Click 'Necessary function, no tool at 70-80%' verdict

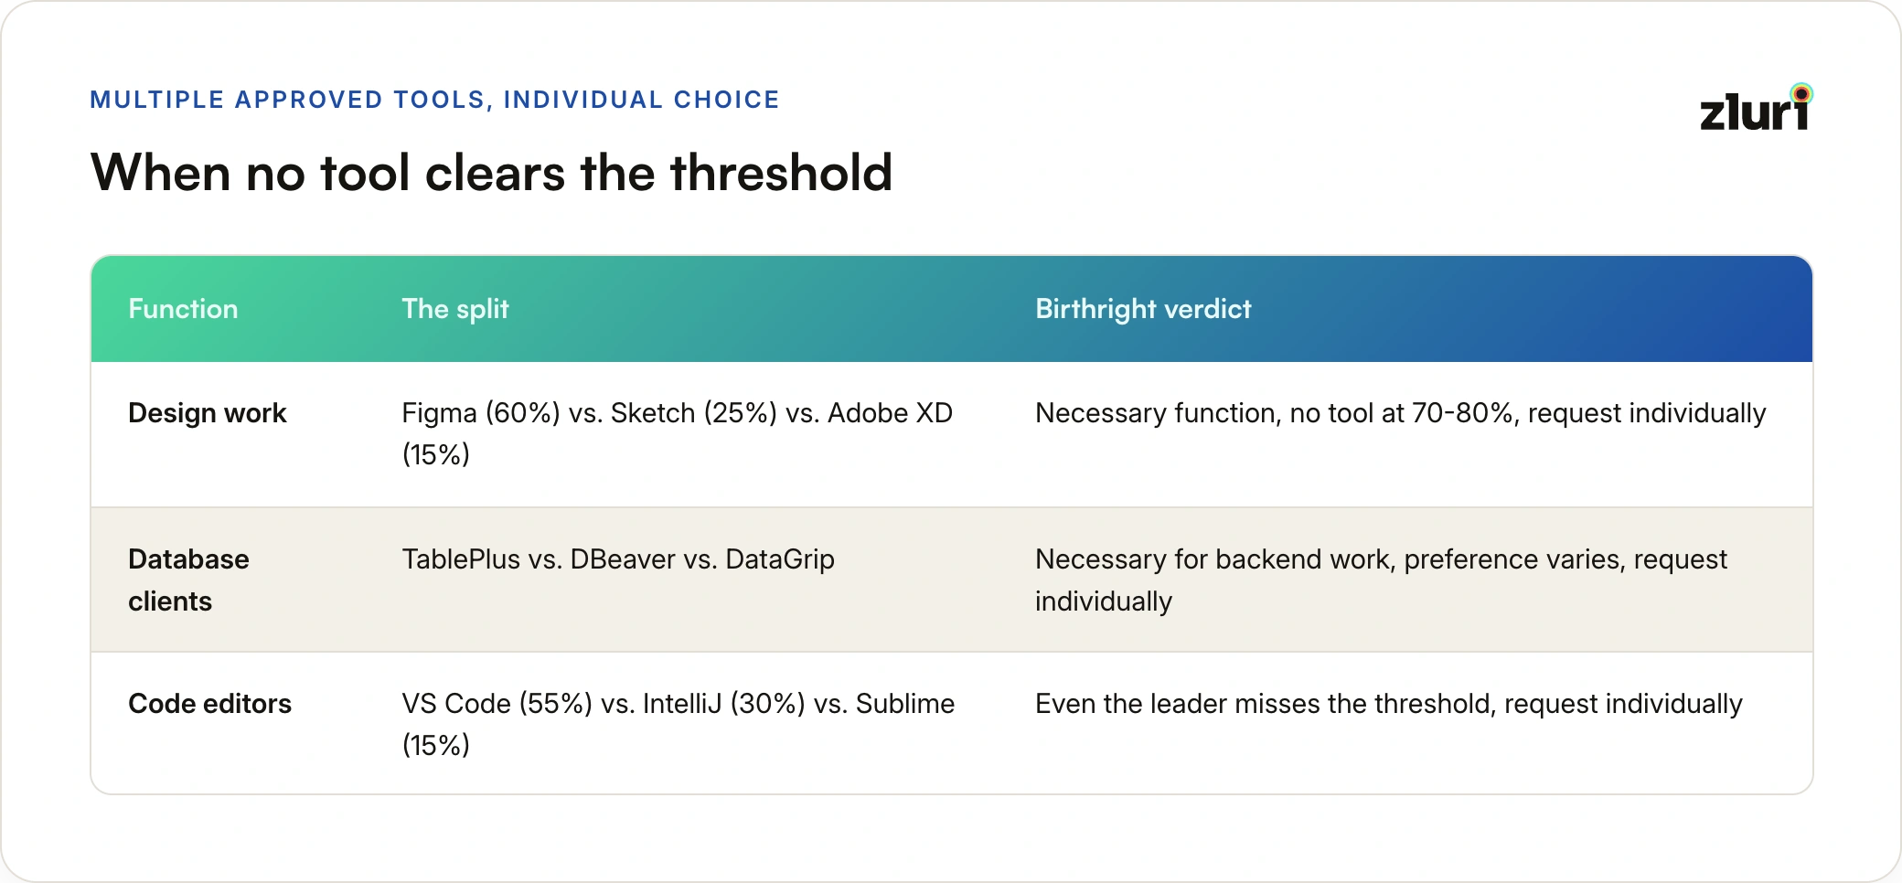tap(1401, 413)
